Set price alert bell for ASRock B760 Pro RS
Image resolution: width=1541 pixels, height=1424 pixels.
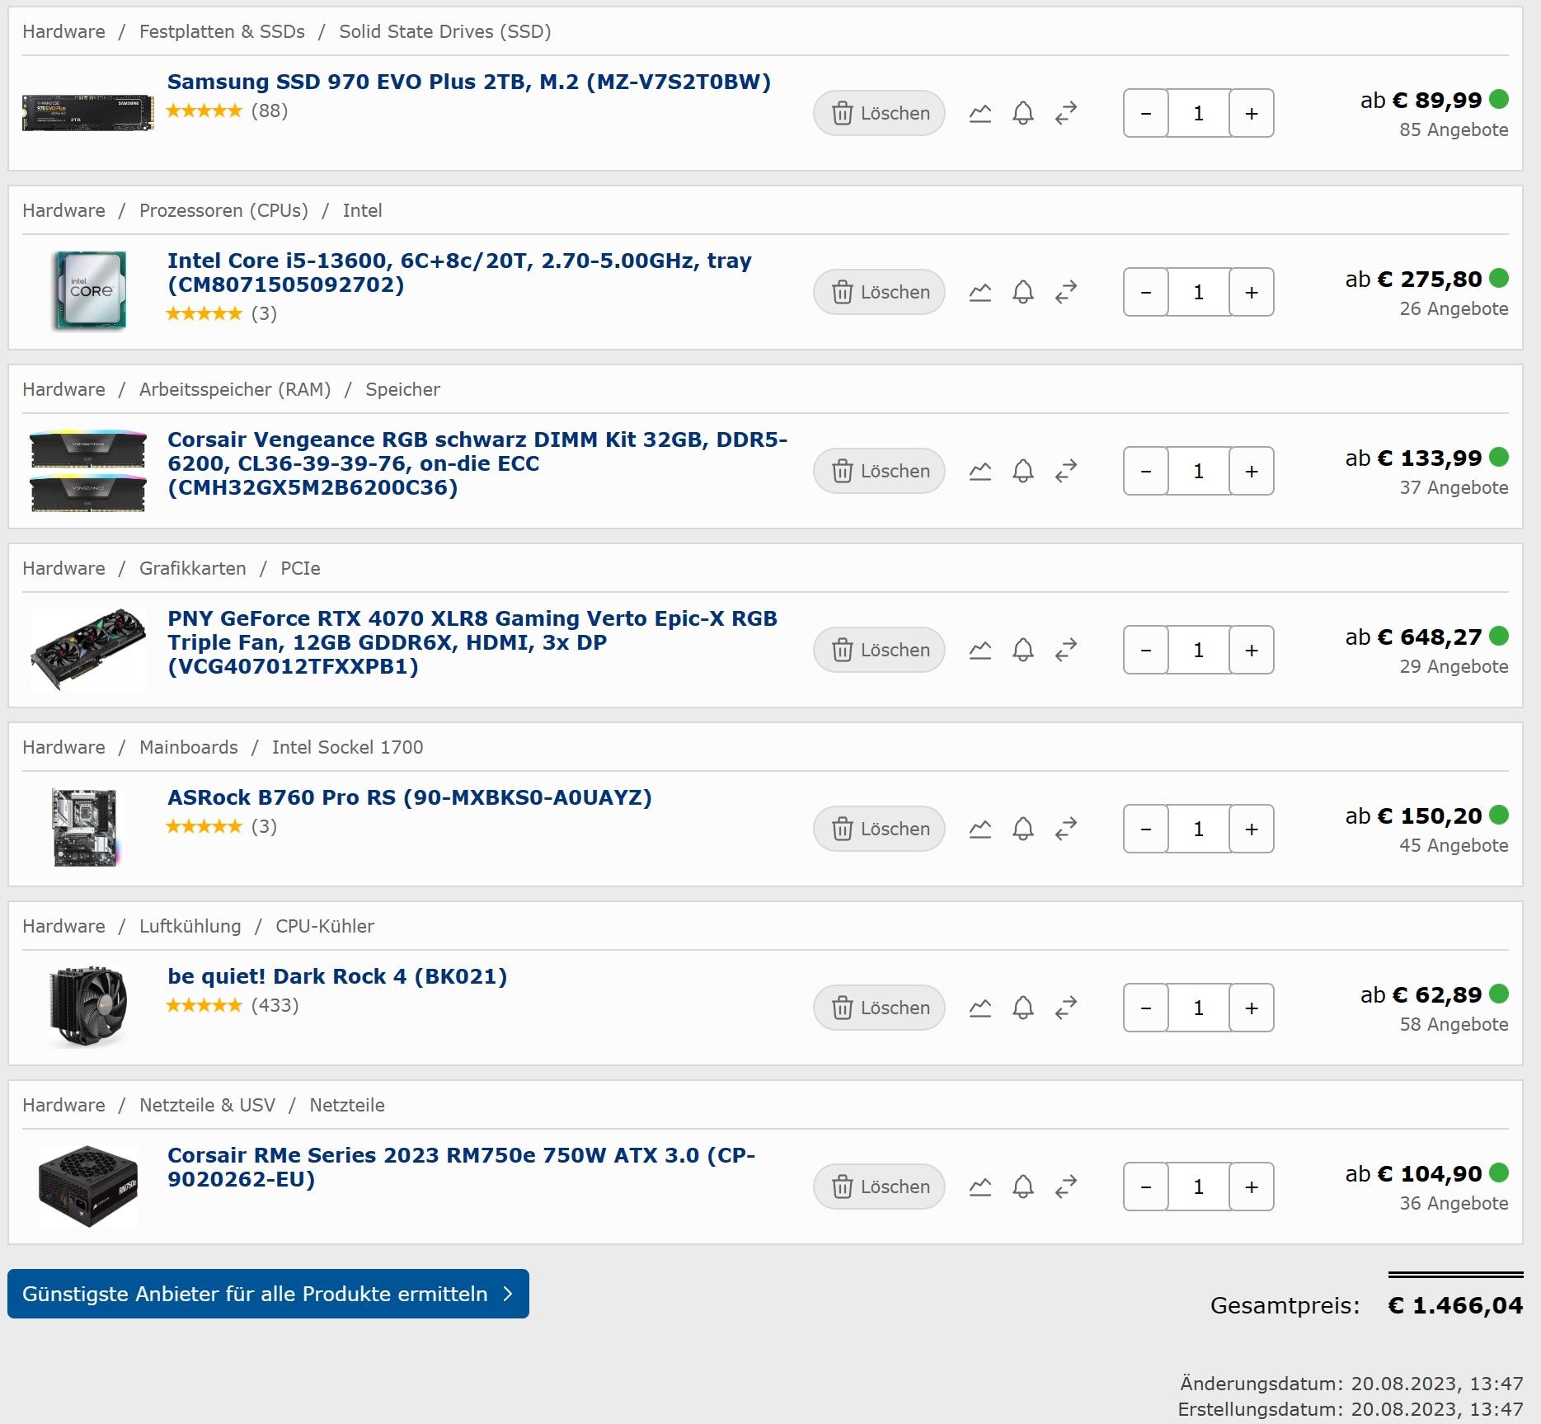pyautogui.click(x=1022, y=829)
